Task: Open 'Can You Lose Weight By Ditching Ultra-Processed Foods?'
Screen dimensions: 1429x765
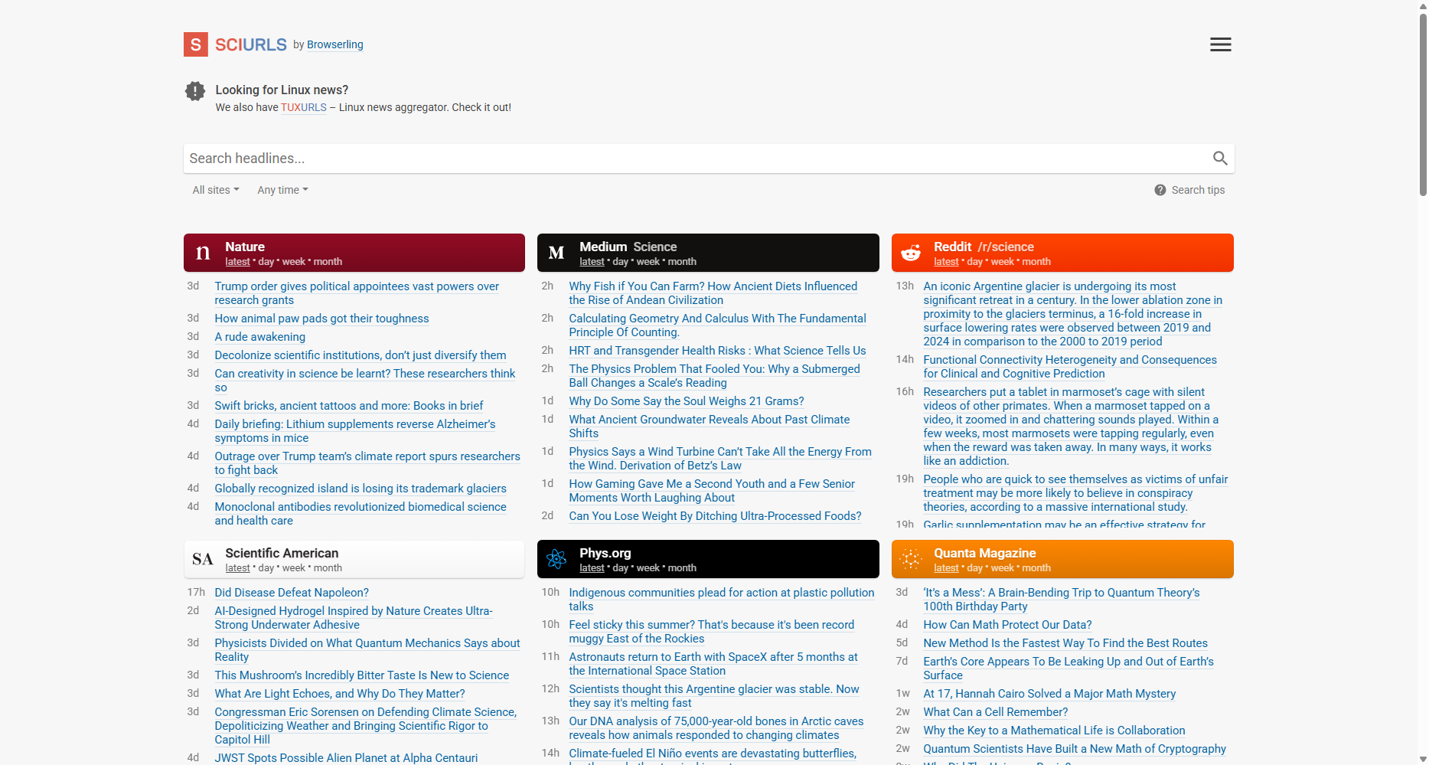Action: click(x=715, y=516)
